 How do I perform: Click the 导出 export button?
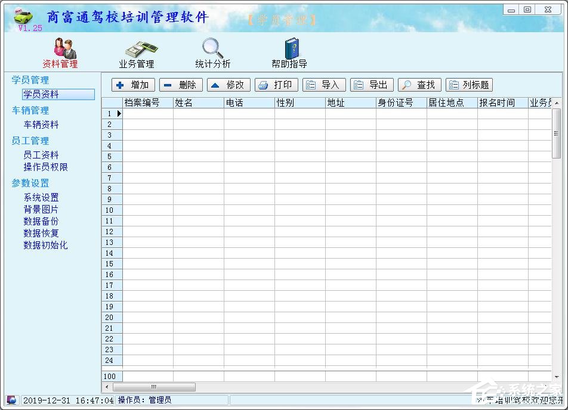(x=372, y=85)
